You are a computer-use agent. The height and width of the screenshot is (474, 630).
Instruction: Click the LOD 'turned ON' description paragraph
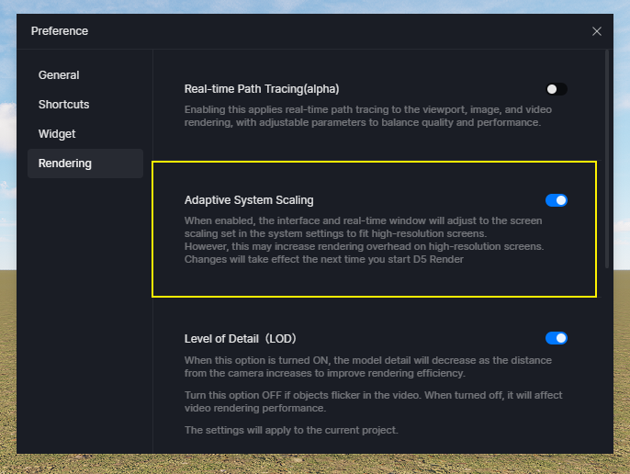(x=367, y=367)
